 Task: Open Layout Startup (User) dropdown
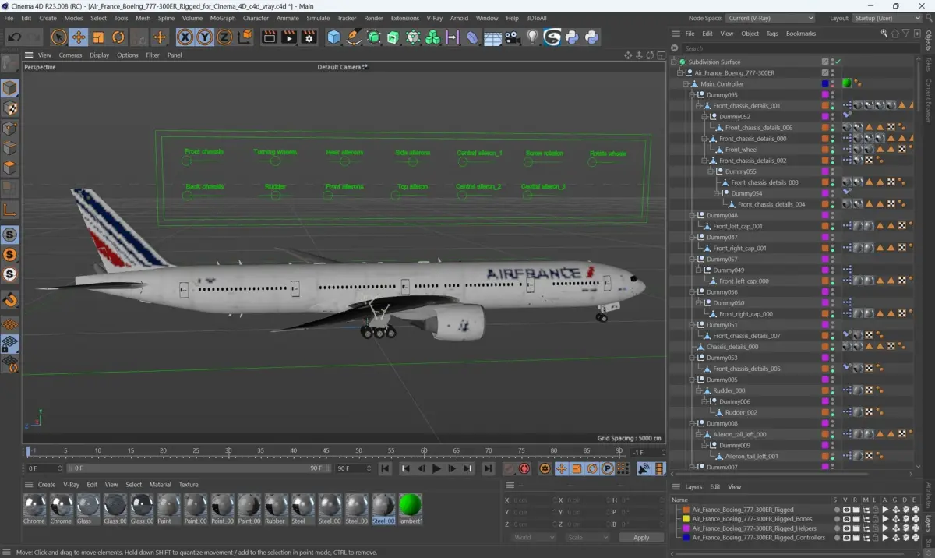point(887,18)
